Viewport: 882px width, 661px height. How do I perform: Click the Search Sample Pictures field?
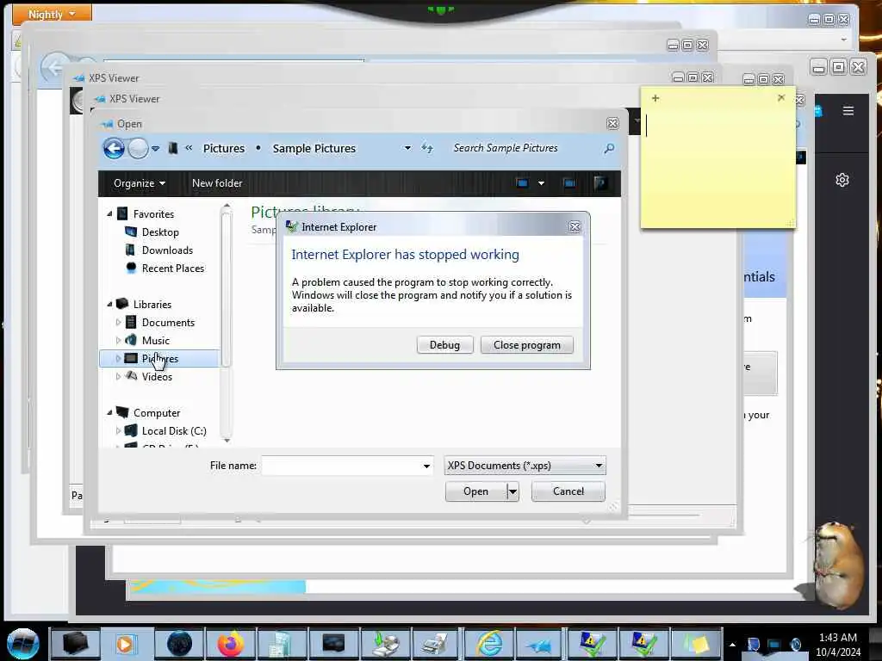(525, 148)
